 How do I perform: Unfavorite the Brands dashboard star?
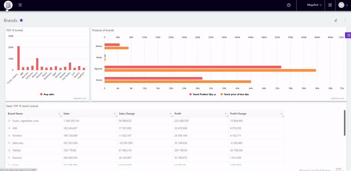point(21,21)
